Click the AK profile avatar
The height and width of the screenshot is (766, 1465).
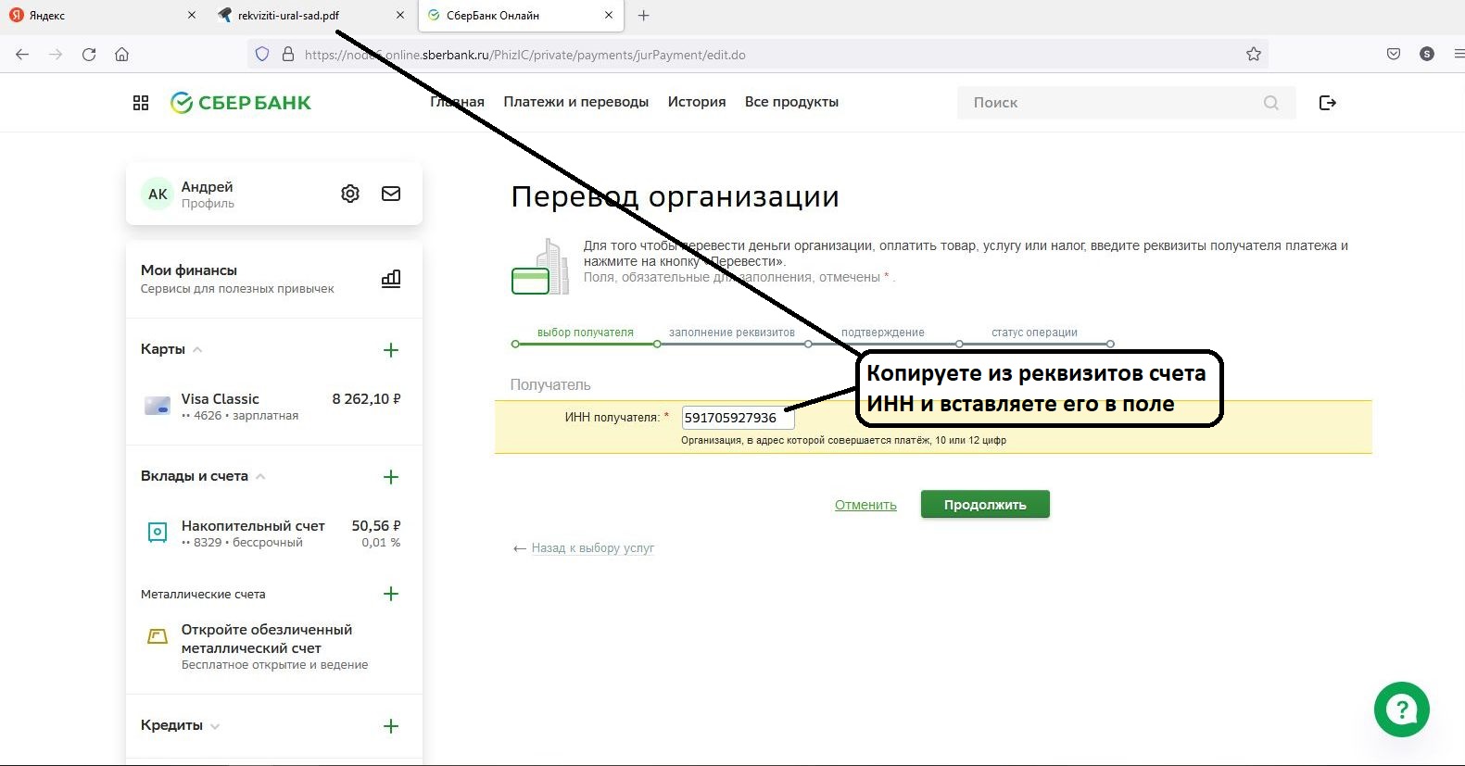(x=158, y=194)
